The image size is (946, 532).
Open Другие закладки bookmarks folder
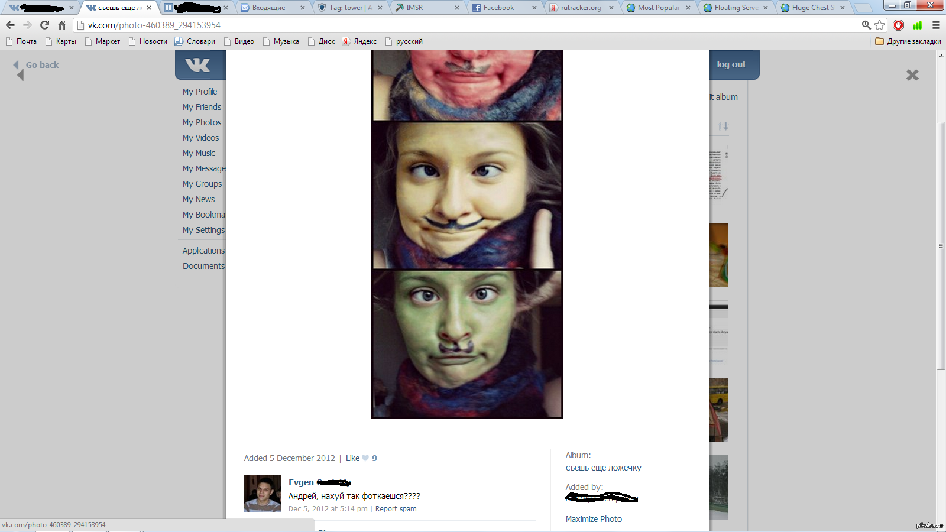pos(908,41)
